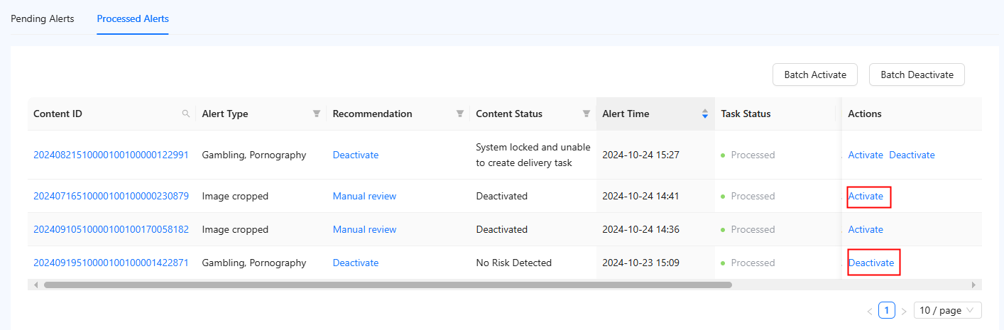Click the 'System locked and unable' status cell
This screenshot has height=330, width=1004.
533,155
